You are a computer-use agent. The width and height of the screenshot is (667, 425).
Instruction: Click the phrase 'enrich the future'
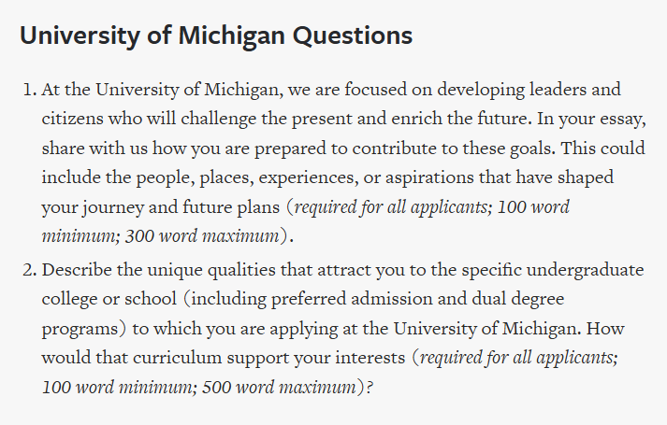[461, 119]
